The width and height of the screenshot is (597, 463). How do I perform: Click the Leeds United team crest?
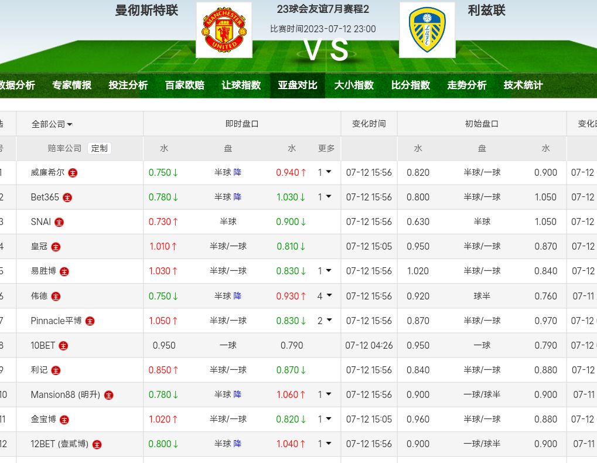click(x=427, y=30)
